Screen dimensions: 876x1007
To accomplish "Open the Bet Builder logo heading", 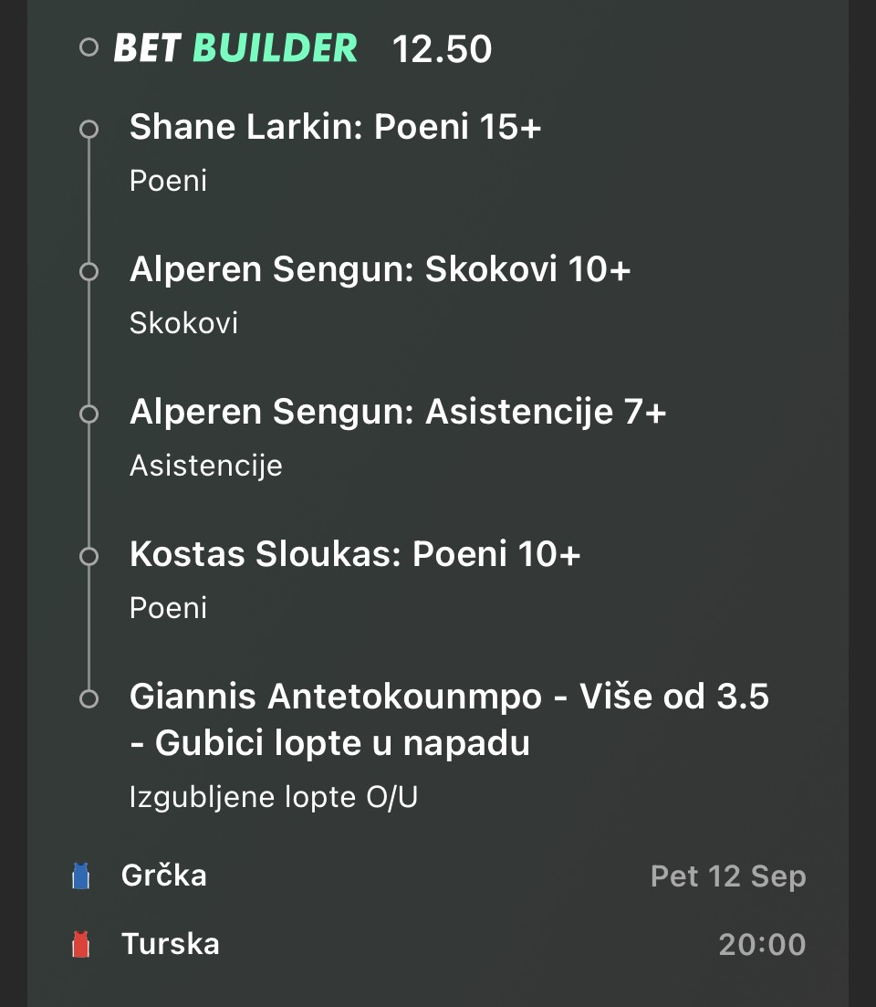I will 235,47.
